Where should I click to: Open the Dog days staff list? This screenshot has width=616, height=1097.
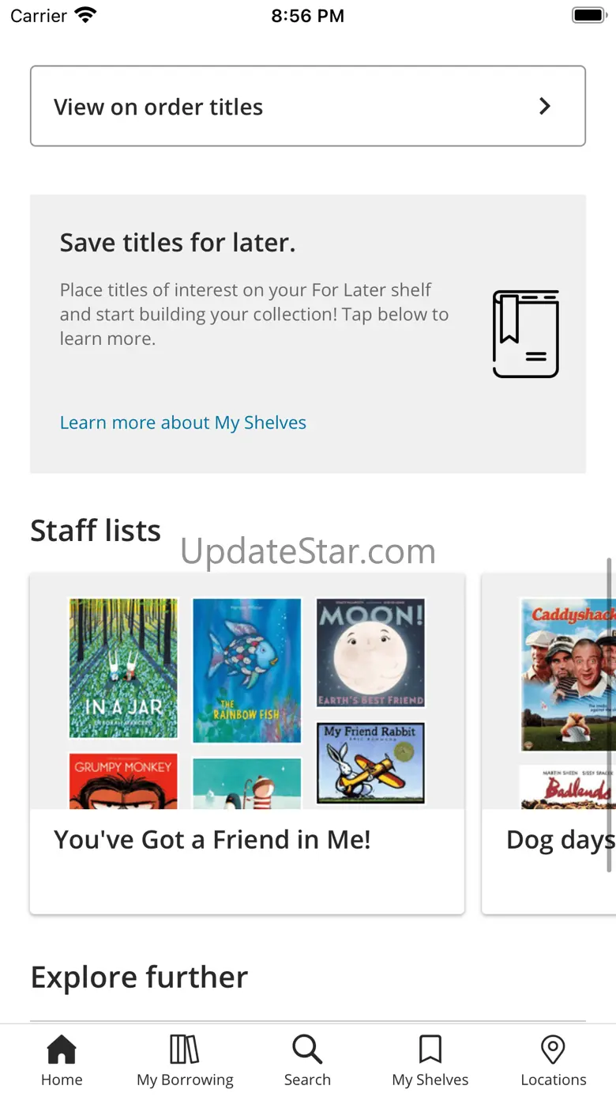[559, 840]
